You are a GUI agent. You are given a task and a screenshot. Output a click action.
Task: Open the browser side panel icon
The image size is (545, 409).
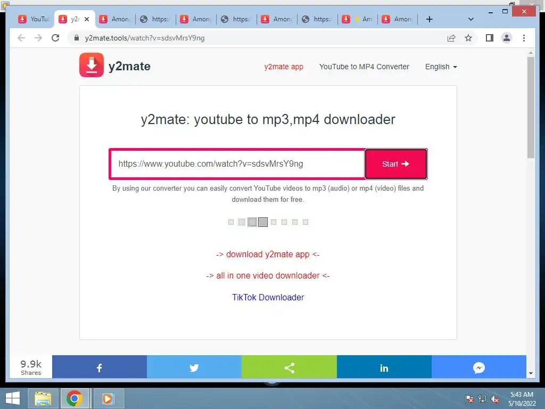pyautogui.click(x=490, y=38)
